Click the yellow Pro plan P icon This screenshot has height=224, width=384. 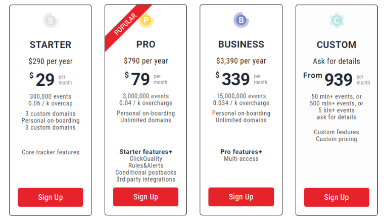tap(146, 20)
